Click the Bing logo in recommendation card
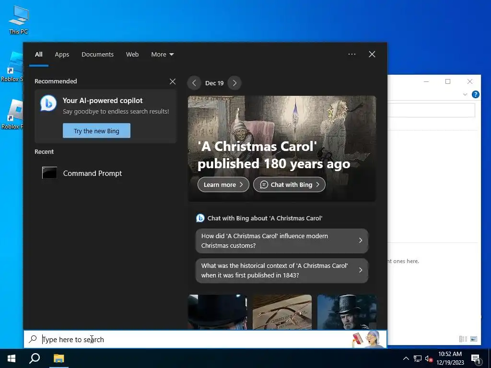The image size is (491, 368). pos(48,103)
